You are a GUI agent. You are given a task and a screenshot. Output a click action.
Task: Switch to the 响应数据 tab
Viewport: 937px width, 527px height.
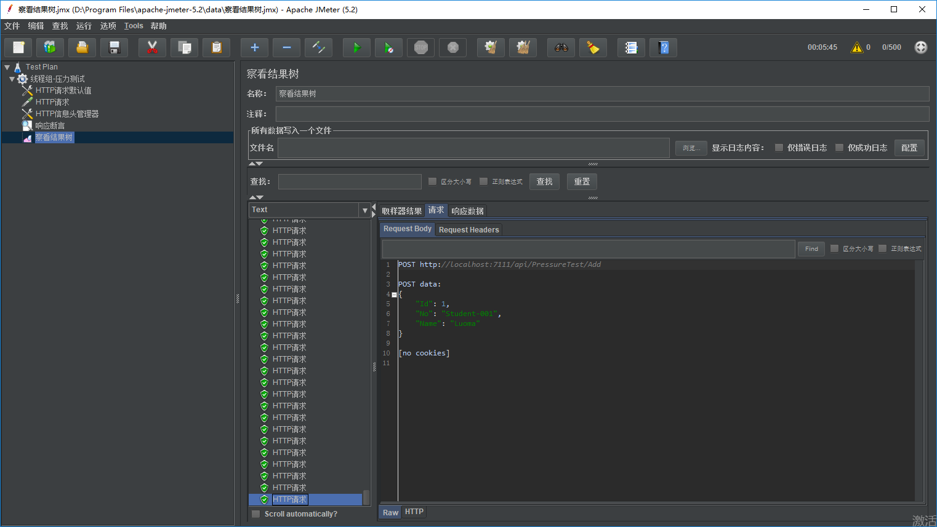click(x=467, y=211)
